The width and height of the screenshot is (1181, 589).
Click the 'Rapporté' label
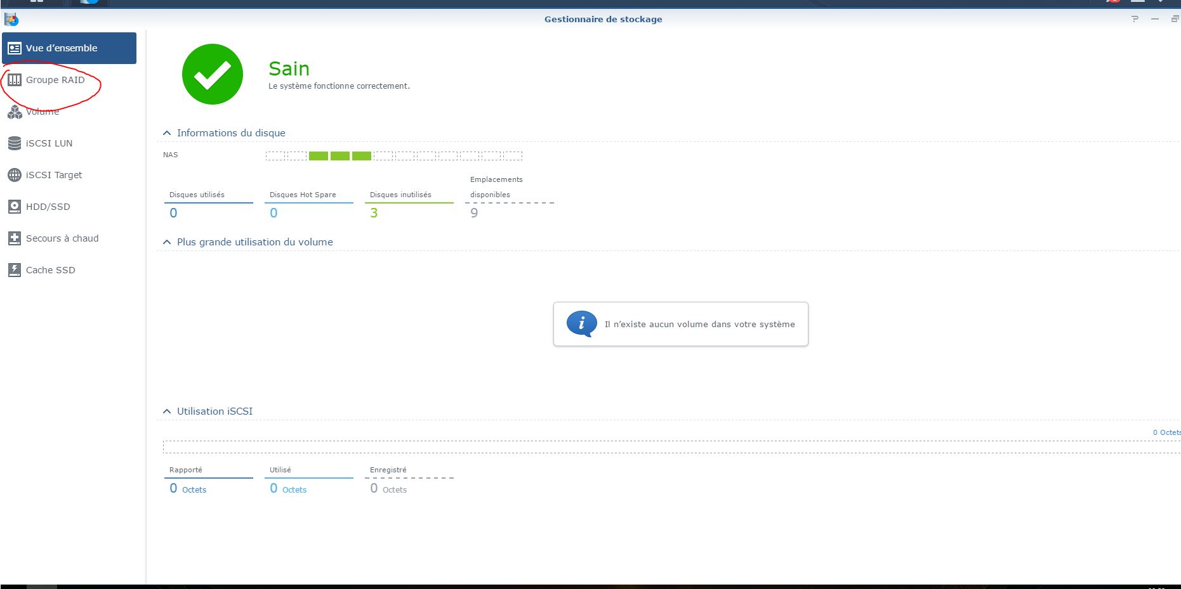pyautogui.click(x=186, y=470)
